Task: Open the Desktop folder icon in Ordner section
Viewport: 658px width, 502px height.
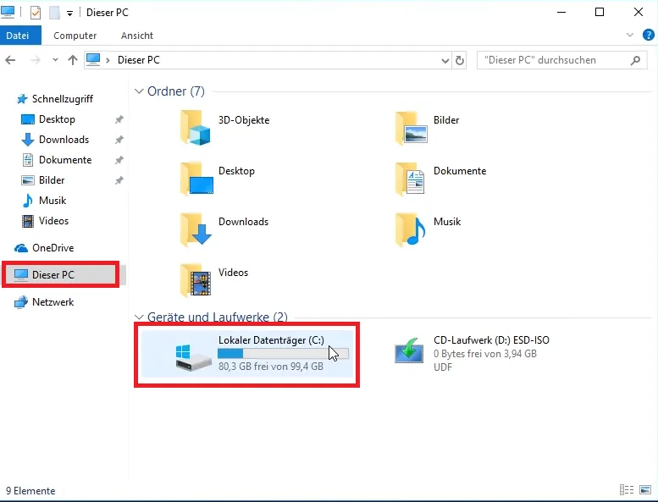Action: click(x=196, y=179)
